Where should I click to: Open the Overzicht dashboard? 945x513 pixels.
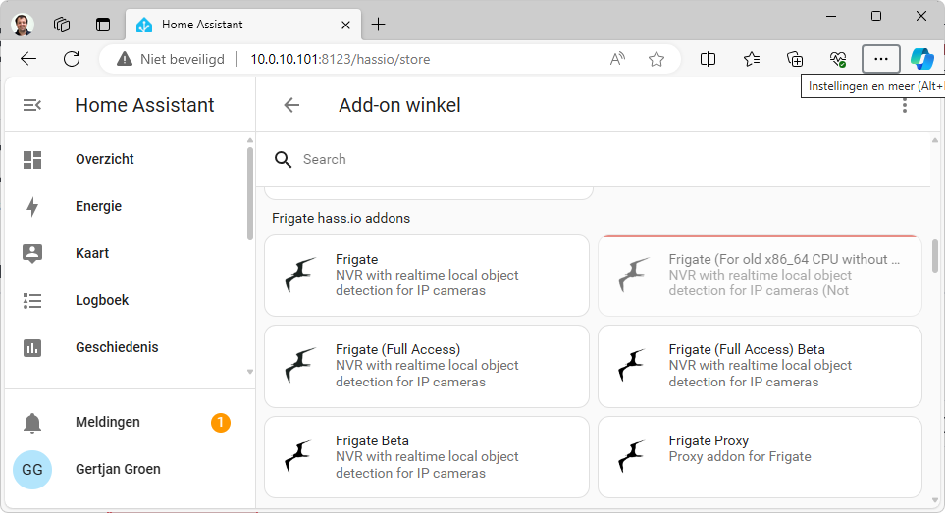pyautogui.click(x=104, y=159)
